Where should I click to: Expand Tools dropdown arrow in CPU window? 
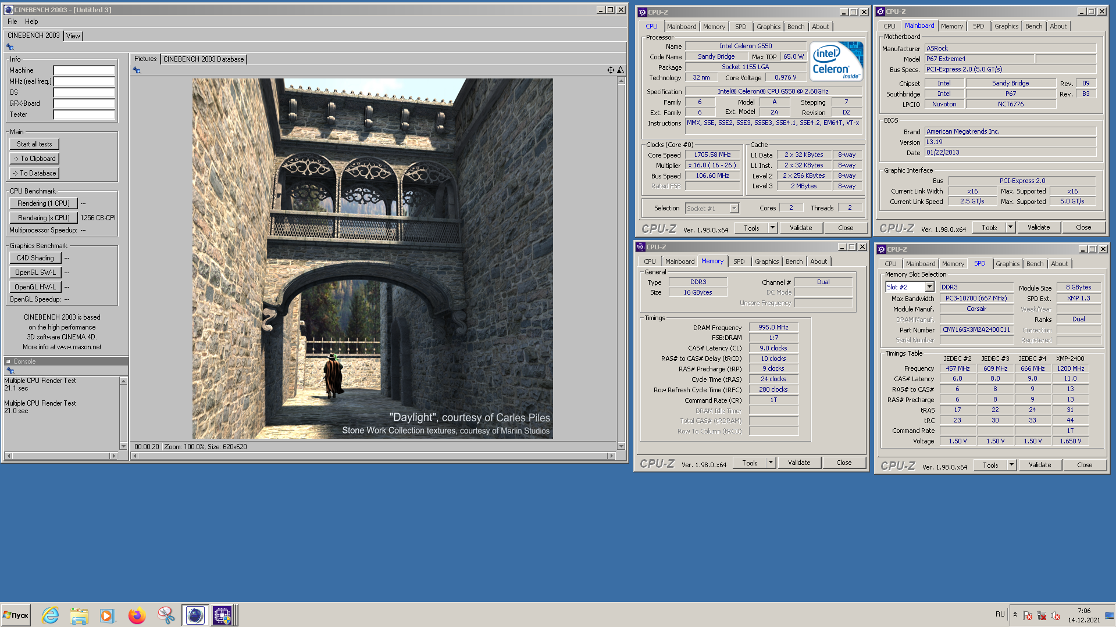[x=772, y=228]
